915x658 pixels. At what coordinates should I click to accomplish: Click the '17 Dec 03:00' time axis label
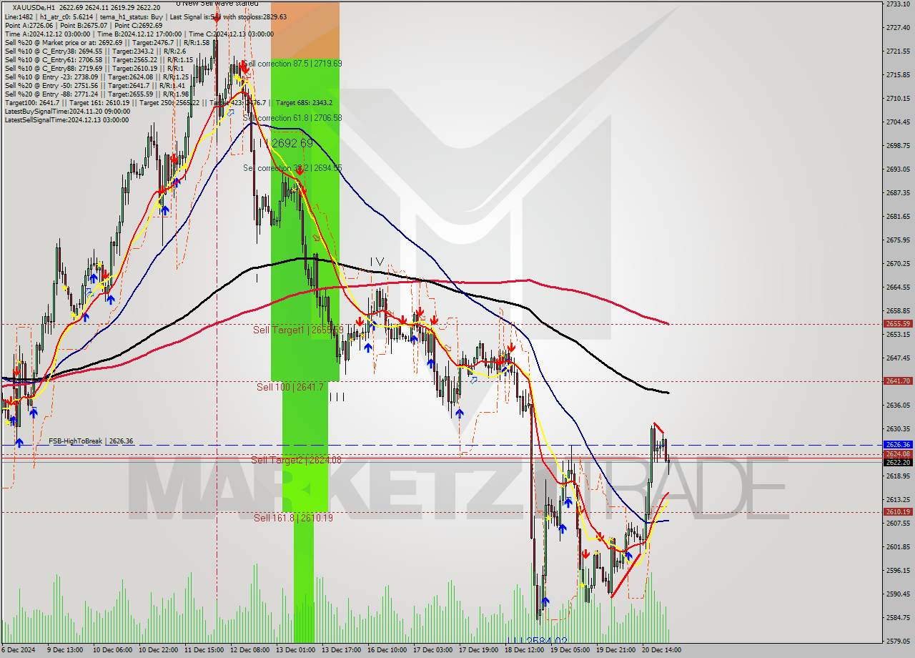(x=433, y=650)
